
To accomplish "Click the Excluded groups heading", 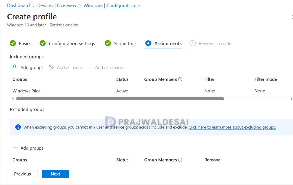I will [x=27, y=110].
